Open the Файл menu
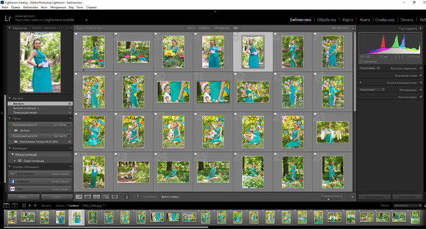The image size is (426, 229). pos(5,8)
